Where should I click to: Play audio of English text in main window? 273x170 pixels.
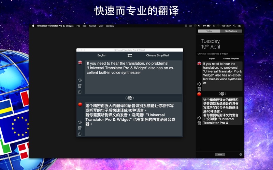[80, 80]
